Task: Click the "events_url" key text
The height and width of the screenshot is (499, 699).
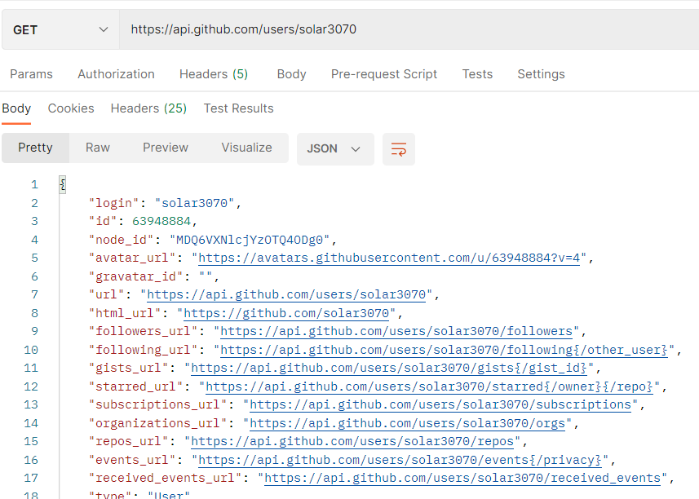Action: coord(132,460)
